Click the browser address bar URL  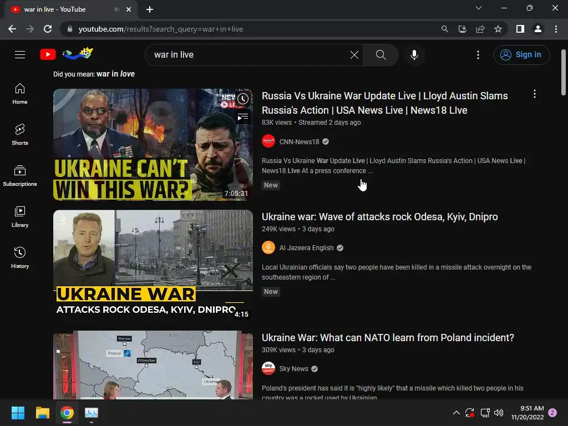tap(160, 29)
